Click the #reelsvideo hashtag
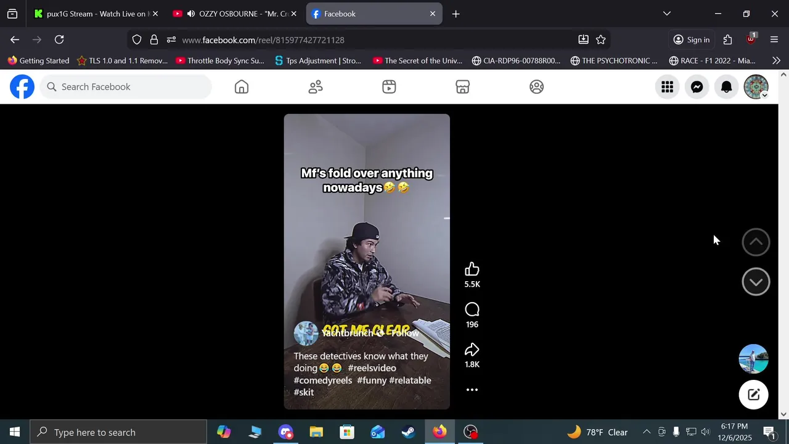 [x=372, y=368]
